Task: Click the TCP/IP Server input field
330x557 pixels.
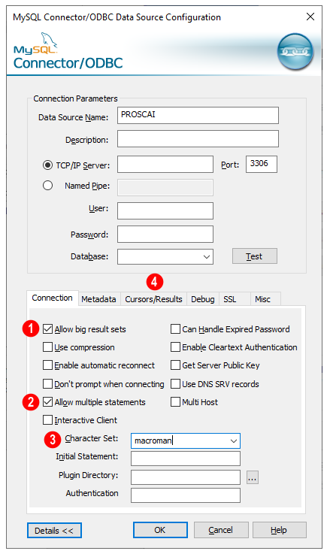Action: [x=165, y=164]
